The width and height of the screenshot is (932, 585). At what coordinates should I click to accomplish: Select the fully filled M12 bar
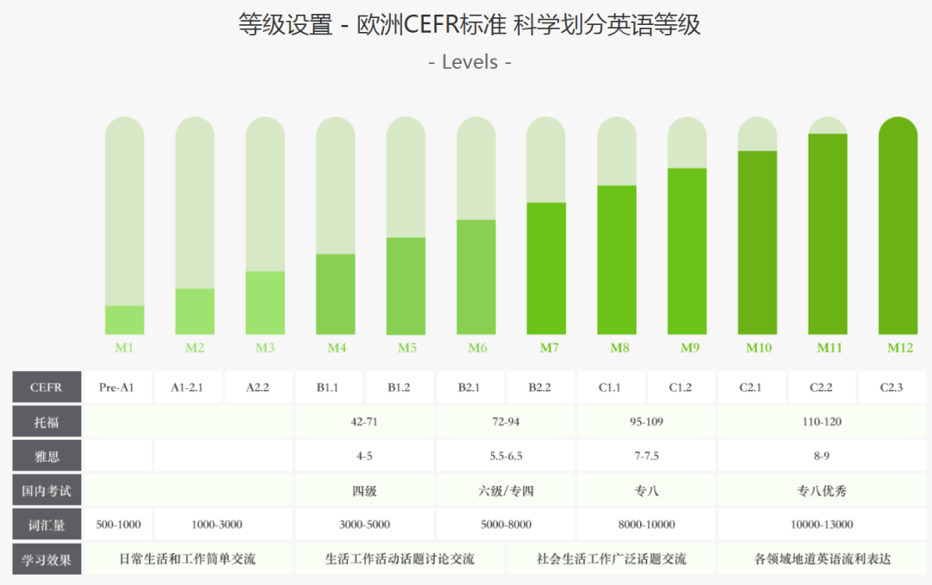(897, 226)
